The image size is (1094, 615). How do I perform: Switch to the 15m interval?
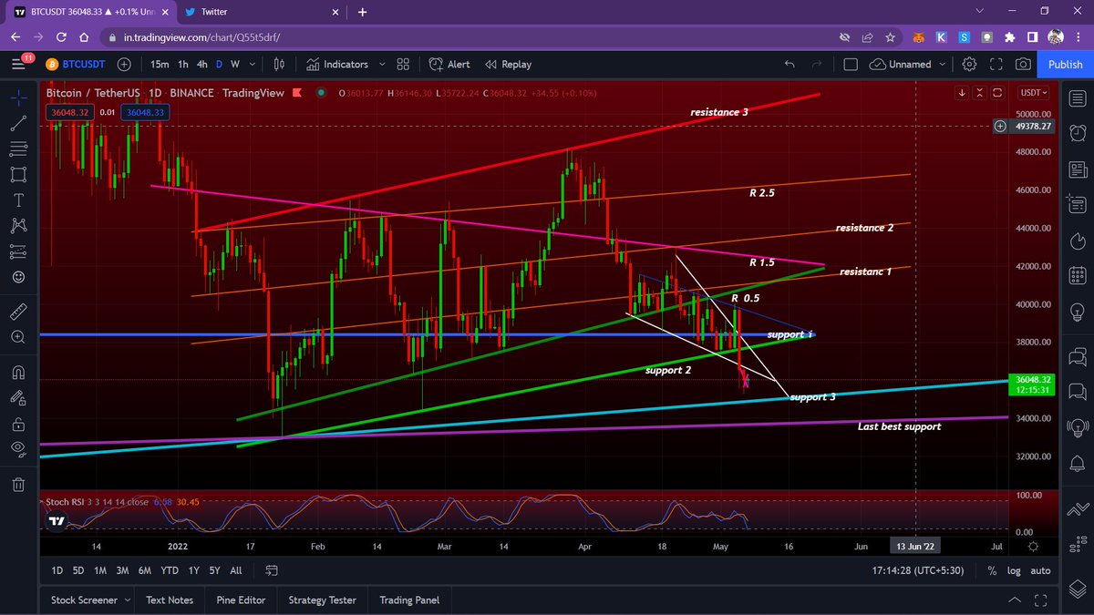[160, 64]
